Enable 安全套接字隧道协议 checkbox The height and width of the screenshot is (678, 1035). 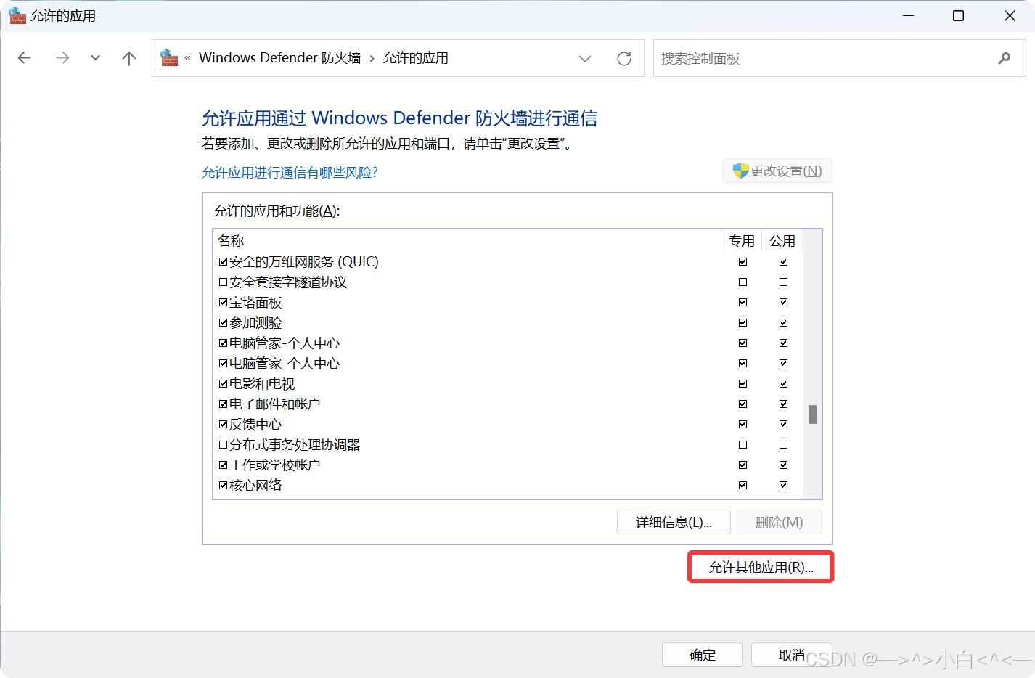point(223,282)
